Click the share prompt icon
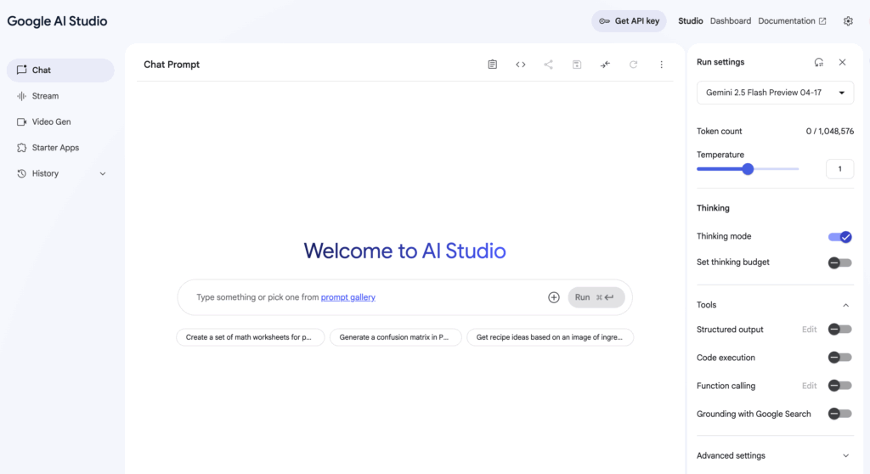870x474 pixels. click(x=548, y=65)
